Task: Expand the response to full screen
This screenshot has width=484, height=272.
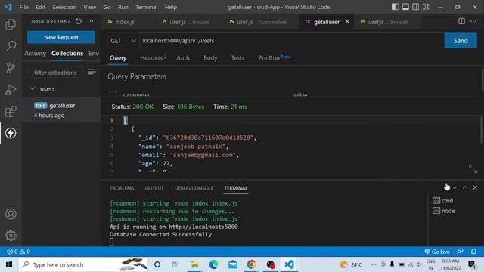Action: (x=473, y=168)
